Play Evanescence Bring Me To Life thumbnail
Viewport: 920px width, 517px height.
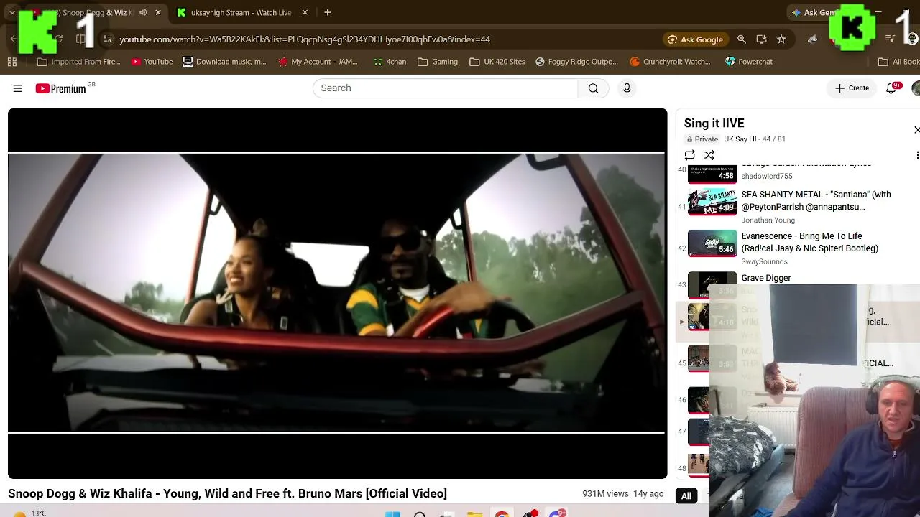tap(712, 243)
